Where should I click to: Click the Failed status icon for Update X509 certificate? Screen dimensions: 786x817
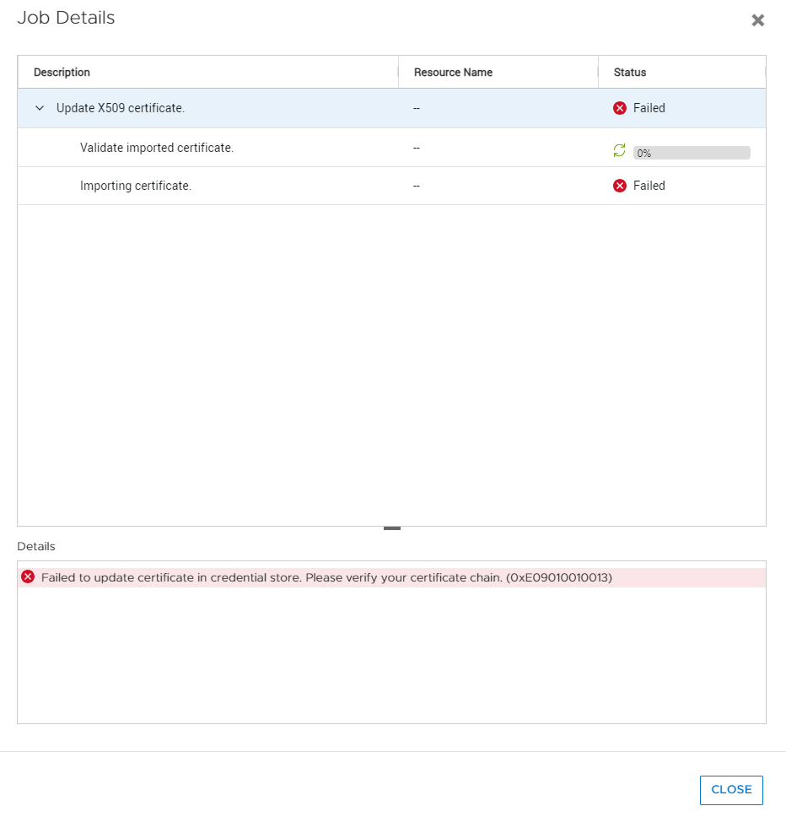point(620,107)
